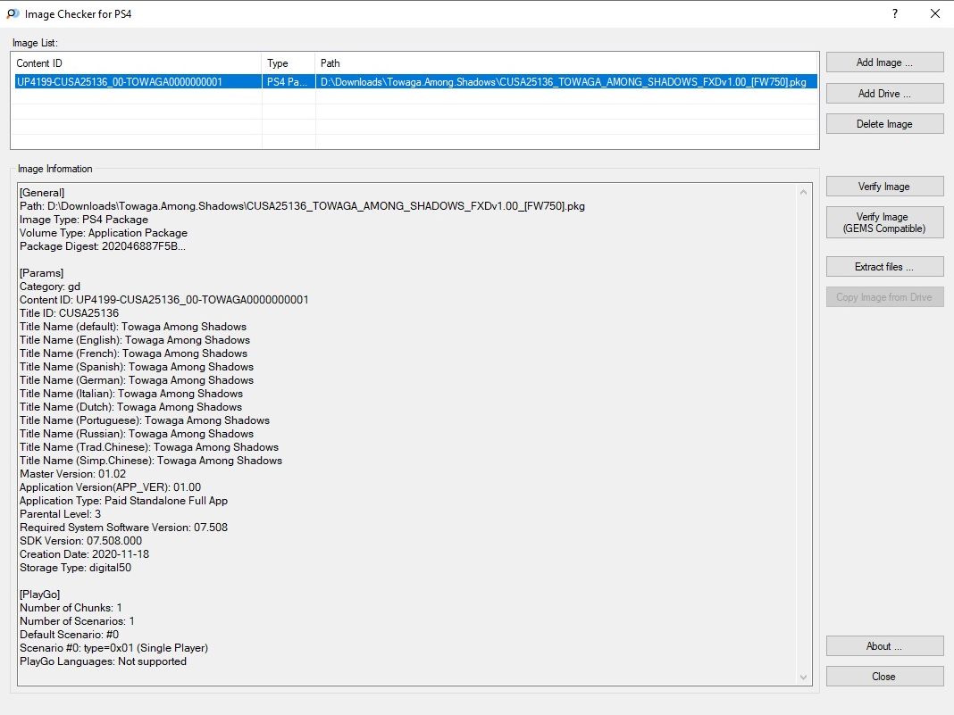
Task: Click the Copy Image from Drive button
Action: tap(884, 297)
